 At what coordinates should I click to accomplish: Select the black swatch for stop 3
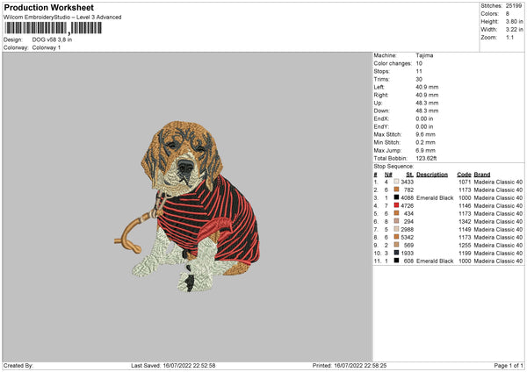pos(397,198)
